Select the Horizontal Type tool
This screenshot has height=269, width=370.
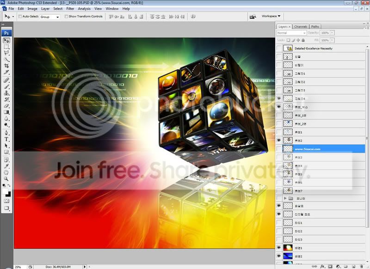(x=6, y=139)
